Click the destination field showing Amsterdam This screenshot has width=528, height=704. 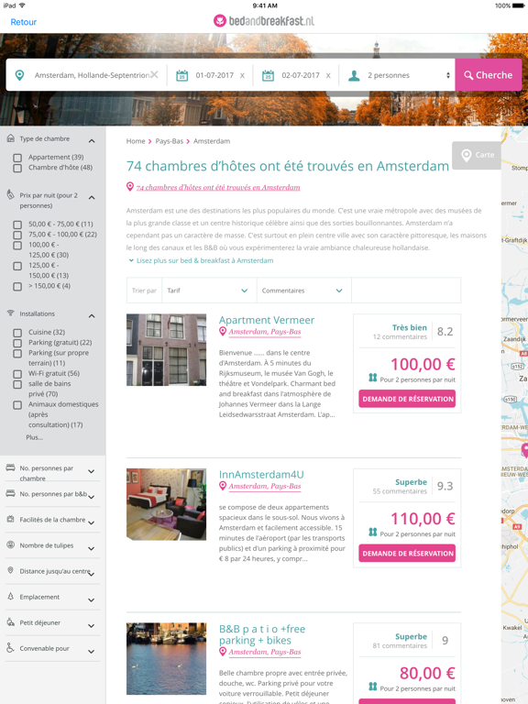[x=92, y=75]
